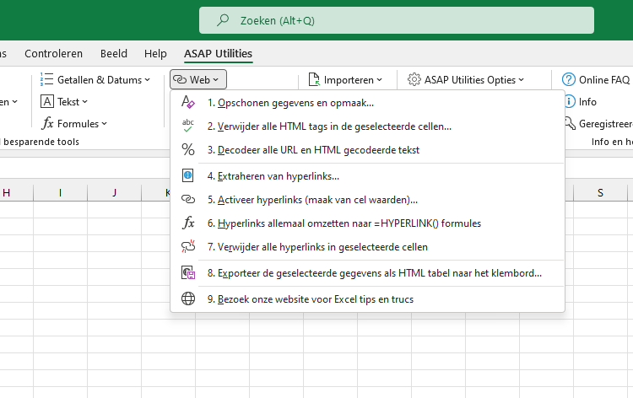The height and width of the screenshot is (398, 633).
Task: Click the Geregistreerd label
Action: coord(605,124)
